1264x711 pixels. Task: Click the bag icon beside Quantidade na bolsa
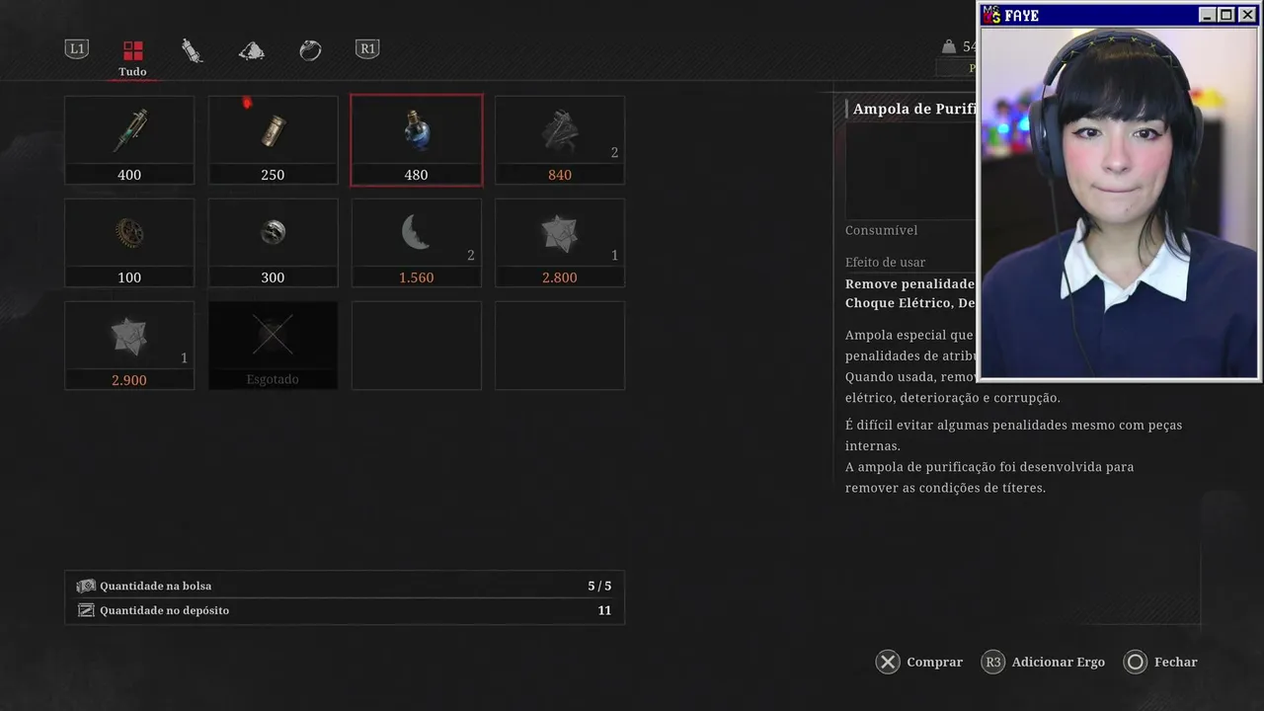point(86,586)
